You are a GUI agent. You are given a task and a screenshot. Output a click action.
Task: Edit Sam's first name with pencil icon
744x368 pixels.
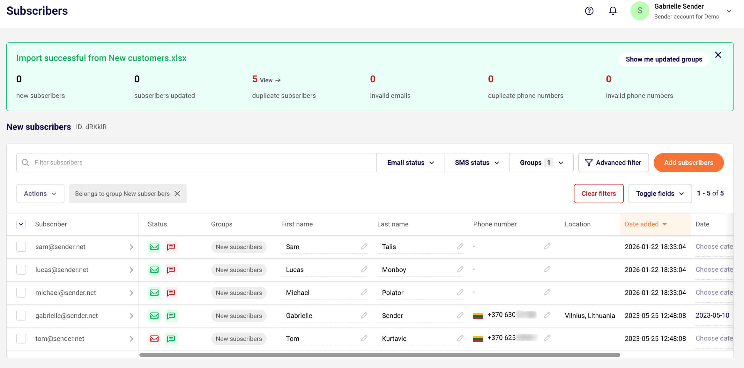coord(364,247)
